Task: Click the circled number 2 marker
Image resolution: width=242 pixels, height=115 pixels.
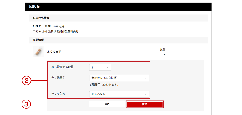Action: pos(26,81)
